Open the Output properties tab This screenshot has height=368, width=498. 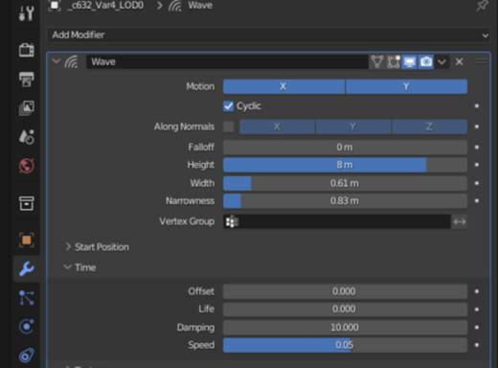27,80
